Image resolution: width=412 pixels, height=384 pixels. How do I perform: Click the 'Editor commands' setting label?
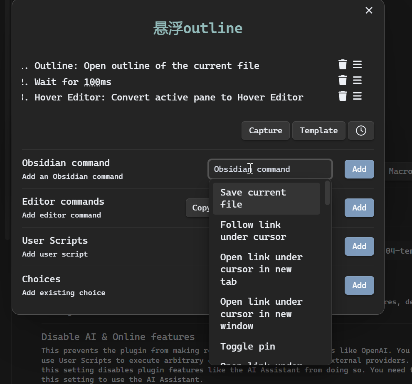tap(63, 201)
